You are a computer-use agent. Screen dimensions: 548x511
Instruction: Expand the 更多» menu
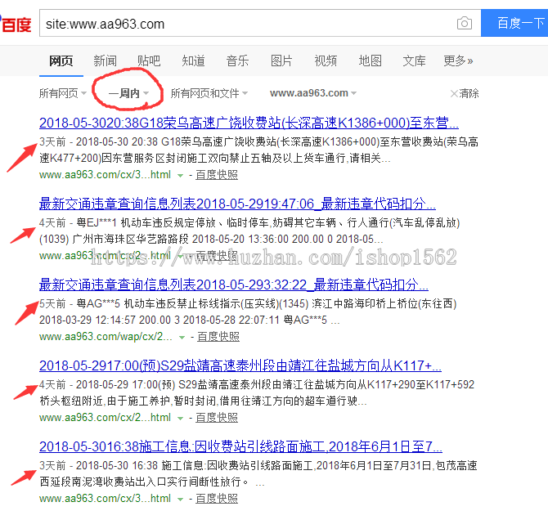pyautogui.click(x=458, y=61)
